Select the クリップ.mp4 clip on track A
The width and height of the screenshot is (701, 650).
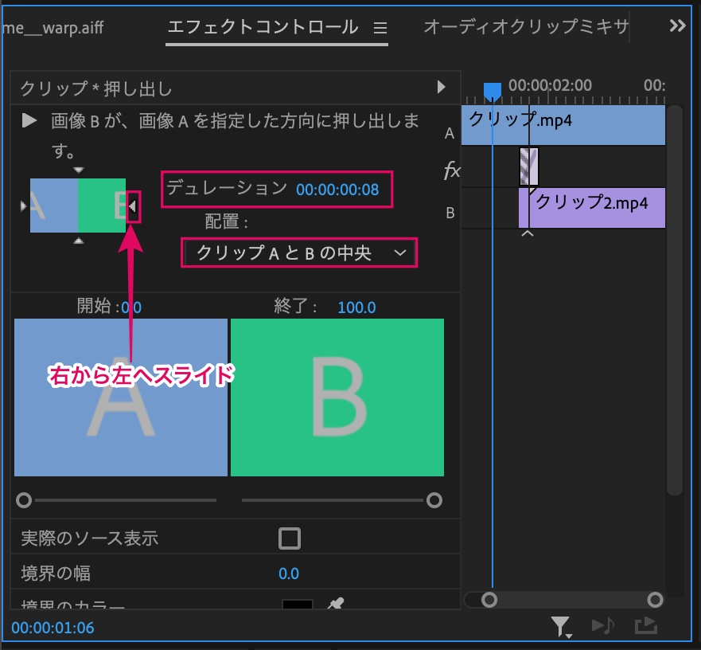pos(563,125)
